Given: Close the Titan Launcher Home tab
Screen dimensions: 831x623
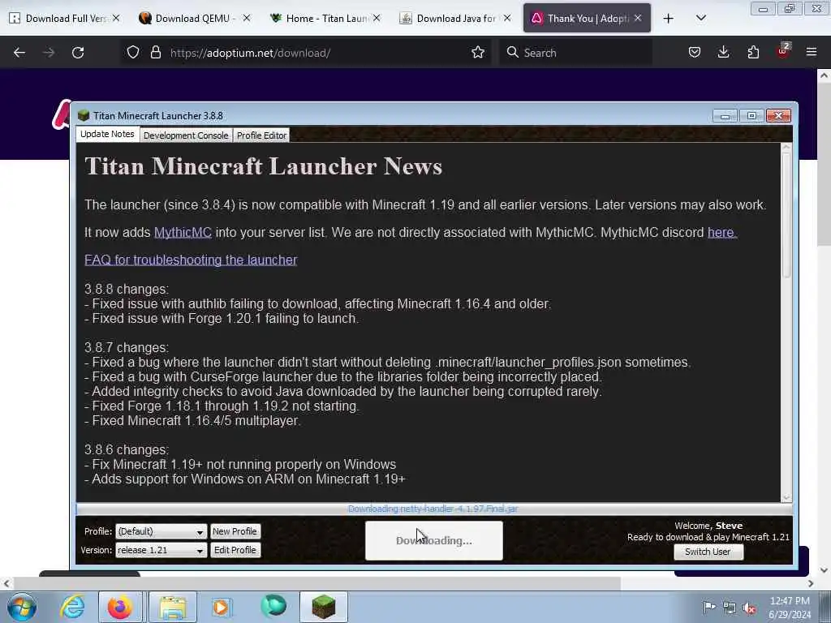Looking at the screenshot, I should tap(377, 18).
